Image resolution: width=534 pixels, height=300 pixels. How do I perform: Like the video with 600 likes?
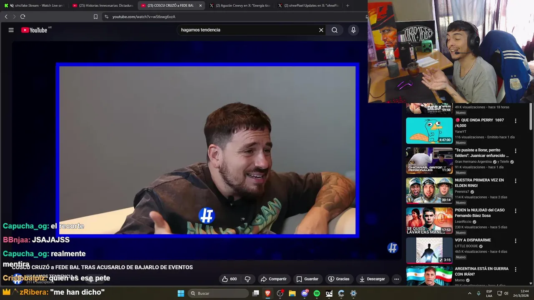click(x=229, y=279)
